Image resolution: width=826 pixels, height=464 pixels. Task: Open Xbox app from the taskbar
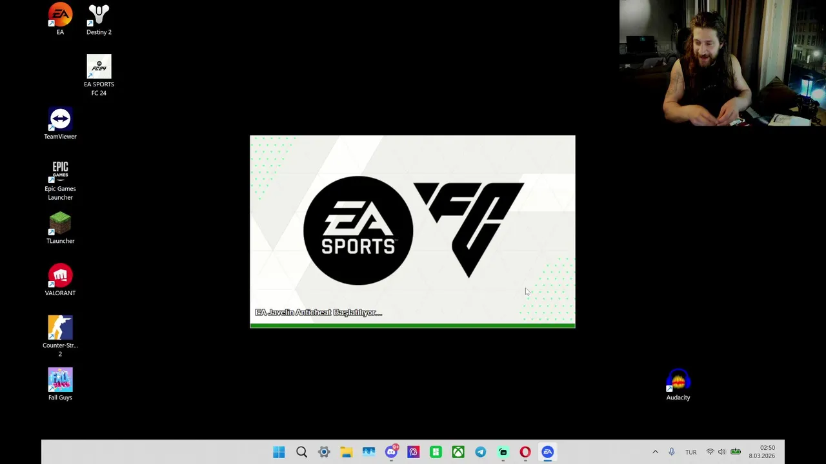[458, 452]
